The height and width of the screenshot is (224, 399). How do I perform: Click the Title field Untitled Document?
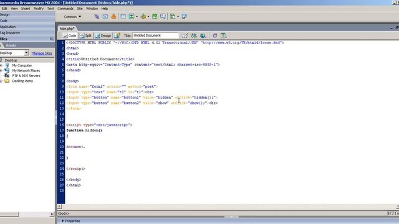[x=155, y=35]
